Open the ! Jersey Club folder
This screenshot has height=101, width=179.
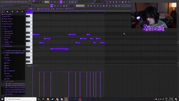click(x=7, y=36)
